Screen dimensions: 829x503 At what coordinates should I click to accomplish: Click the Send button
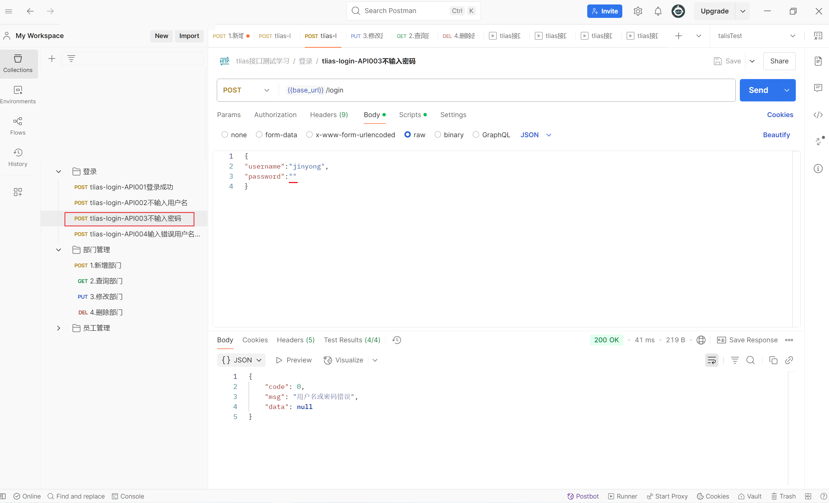point(758,90)
